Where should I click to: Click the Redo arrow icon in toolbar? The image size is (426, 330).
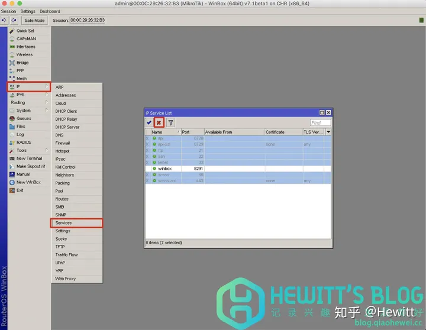tap(14, 20)
